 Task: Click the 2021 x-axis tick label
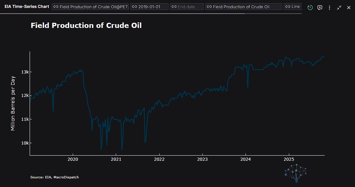pyautogui.click(x=116, y=159)
